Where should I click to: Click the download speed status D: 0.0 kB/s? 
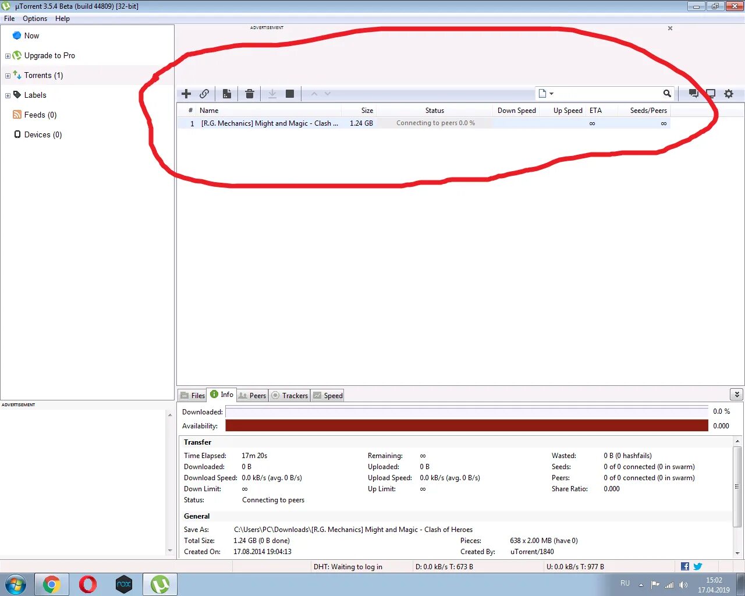[x=444, y=566]
